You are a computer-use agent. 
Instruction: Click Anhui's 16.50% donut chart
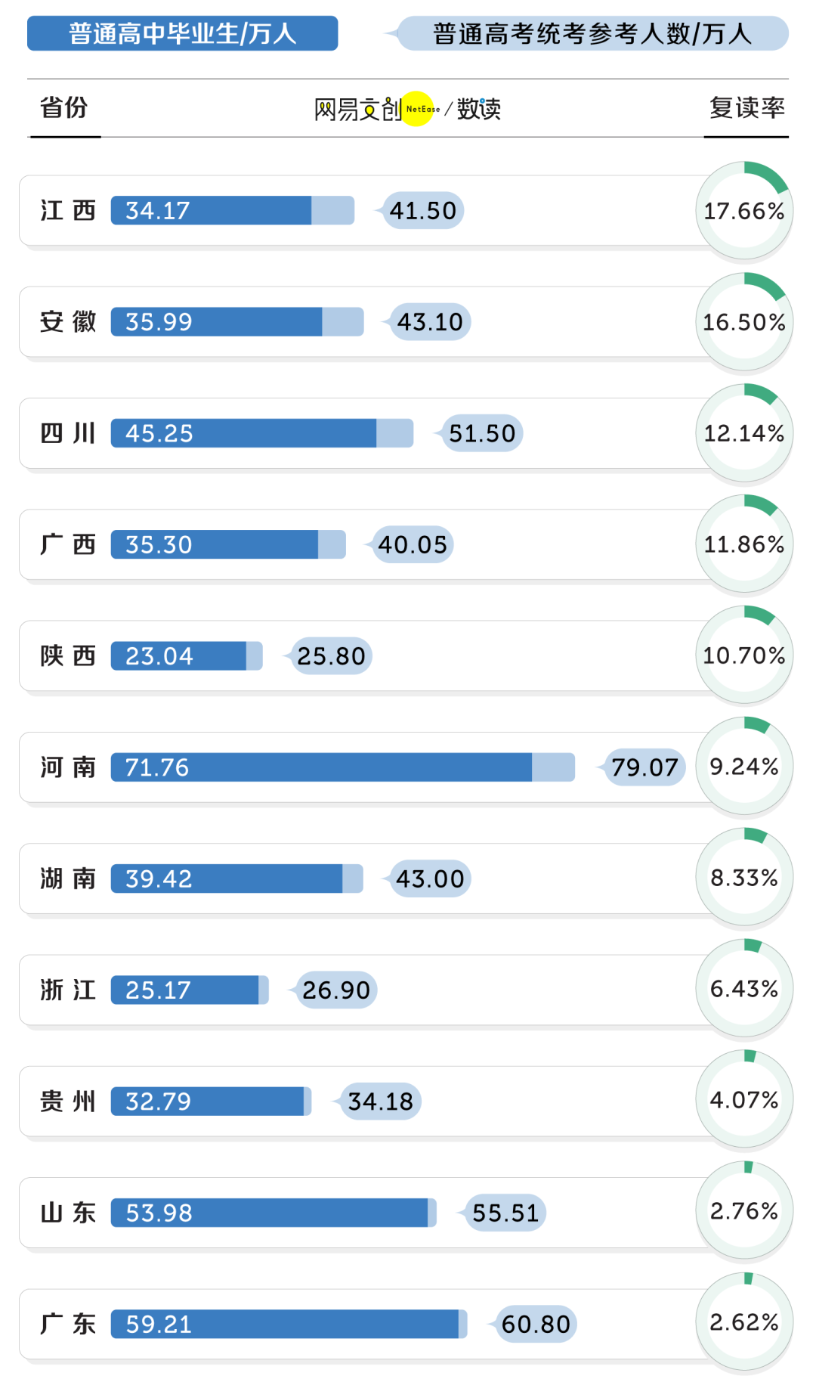pyautogui.click(x=744, y=322)
